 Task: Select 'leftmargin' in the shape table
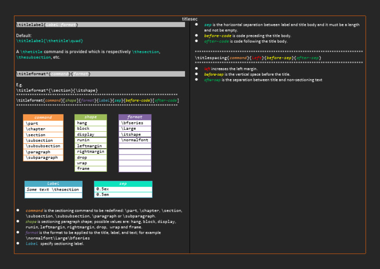(91, 146)
